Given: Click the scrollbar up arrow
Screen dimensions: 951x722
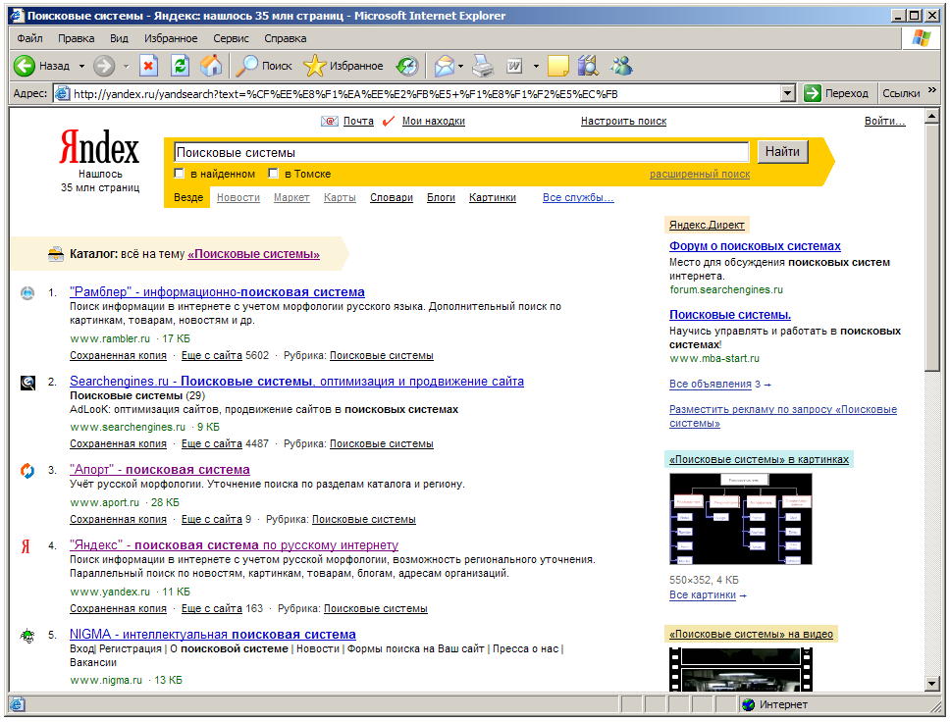Looking at the screenshot, I should pyautogui.click(x=932, y=116).
